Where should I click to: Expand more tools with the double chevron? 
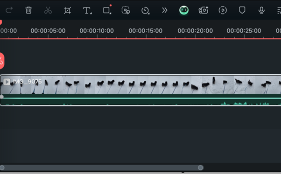(x=164, y=10)
